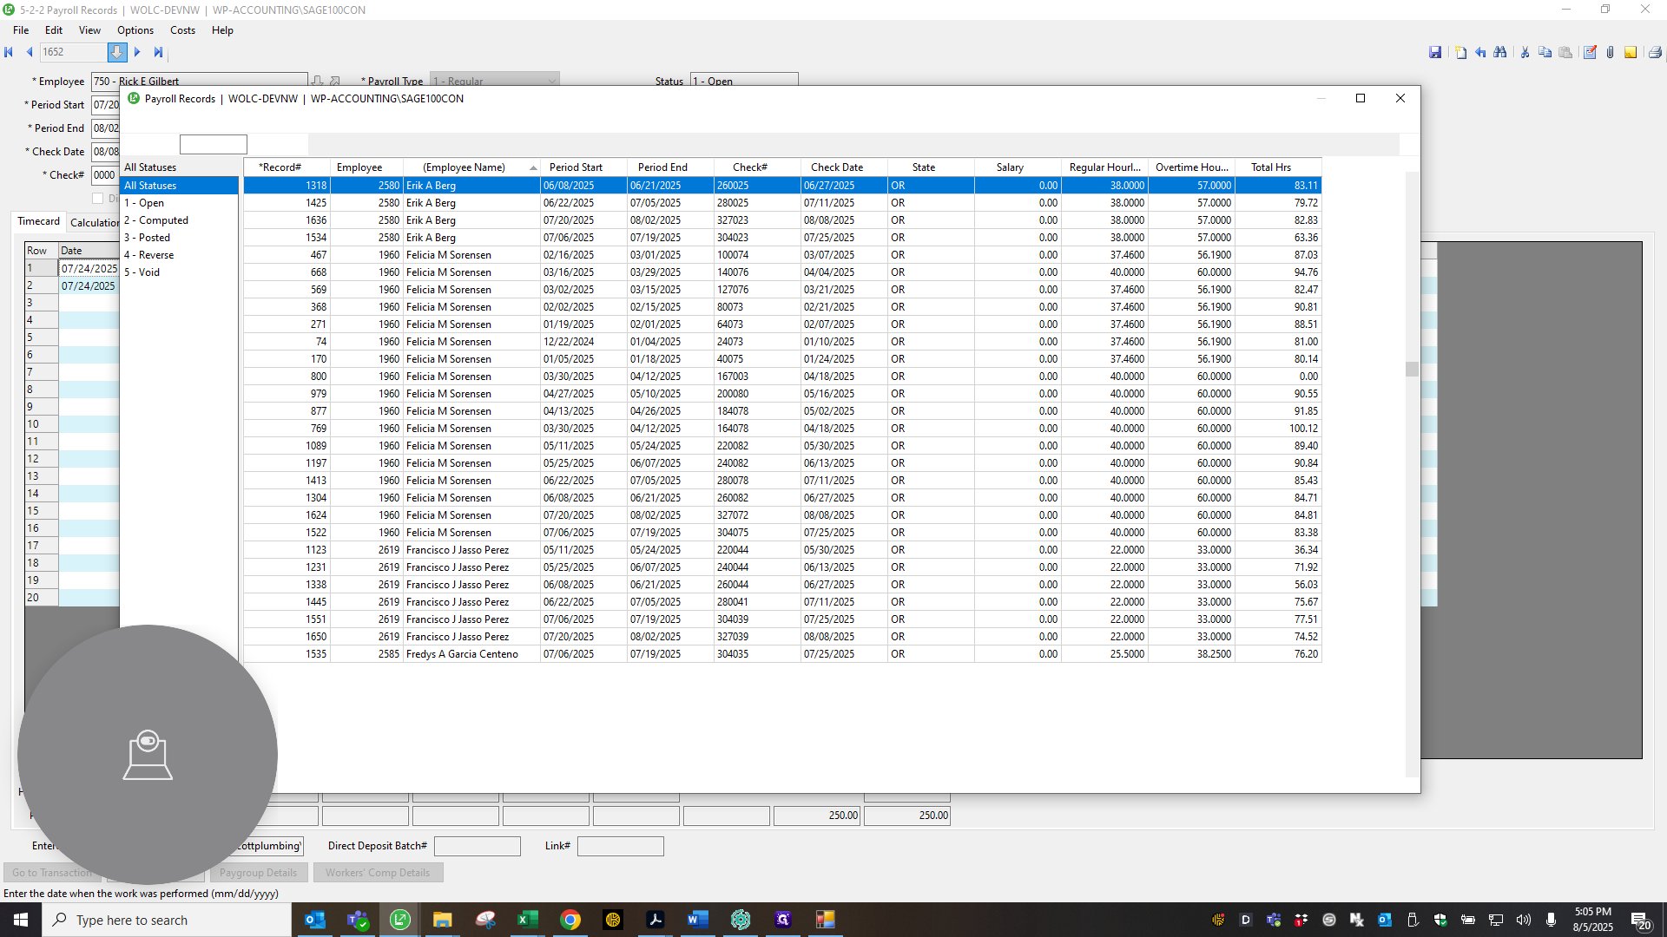Open Sage 100 Contractor from the taskbar
This screenshot has width=1667, height=937.
(x=399, y=920)
